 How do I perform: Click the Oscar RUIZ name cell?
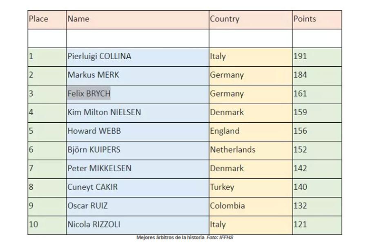pyautogui.click(x=88, y=206)
